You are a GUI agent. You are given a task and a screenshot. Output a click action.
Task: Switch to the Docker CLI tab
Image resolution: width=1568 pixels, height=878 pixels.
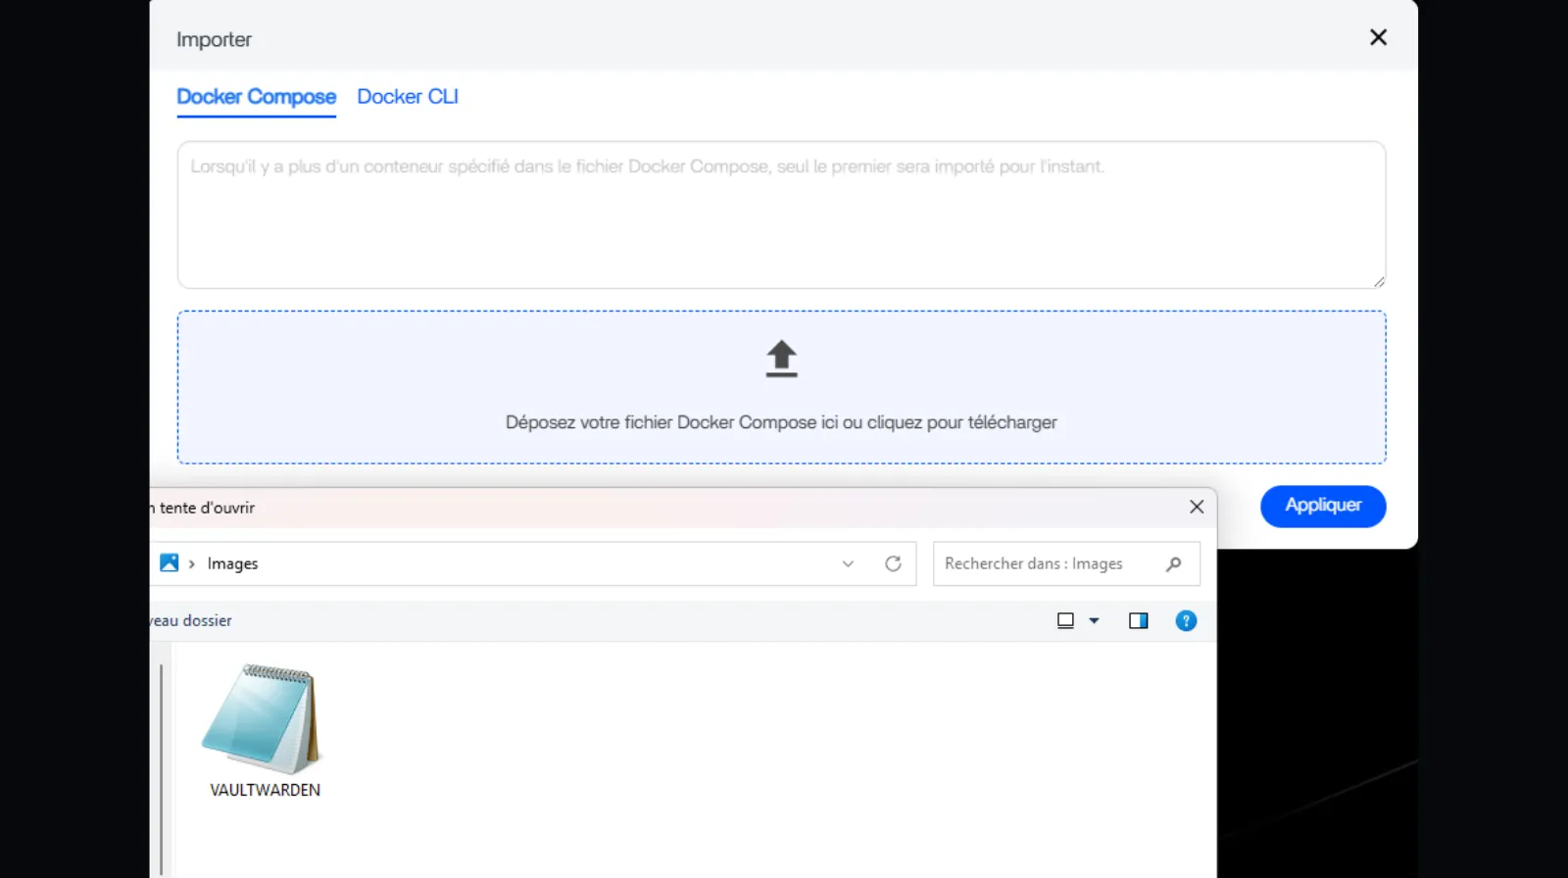click(408, 97)
